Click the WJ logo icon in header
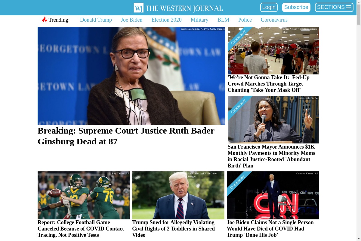 [x=139, y=8]
